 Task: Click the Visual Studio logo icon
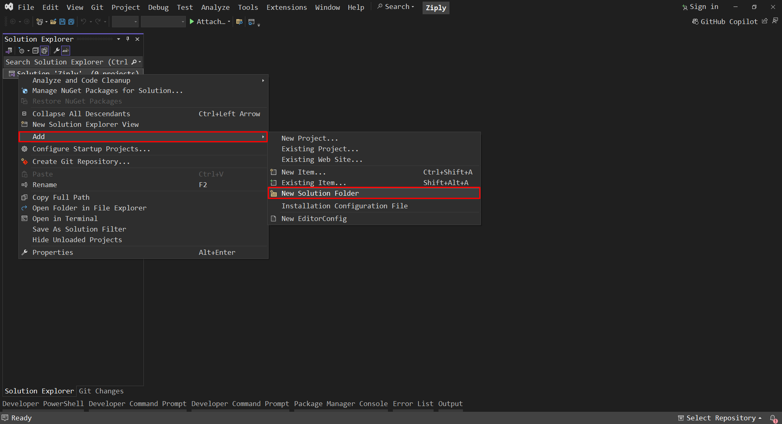click(x=9, y=7)
